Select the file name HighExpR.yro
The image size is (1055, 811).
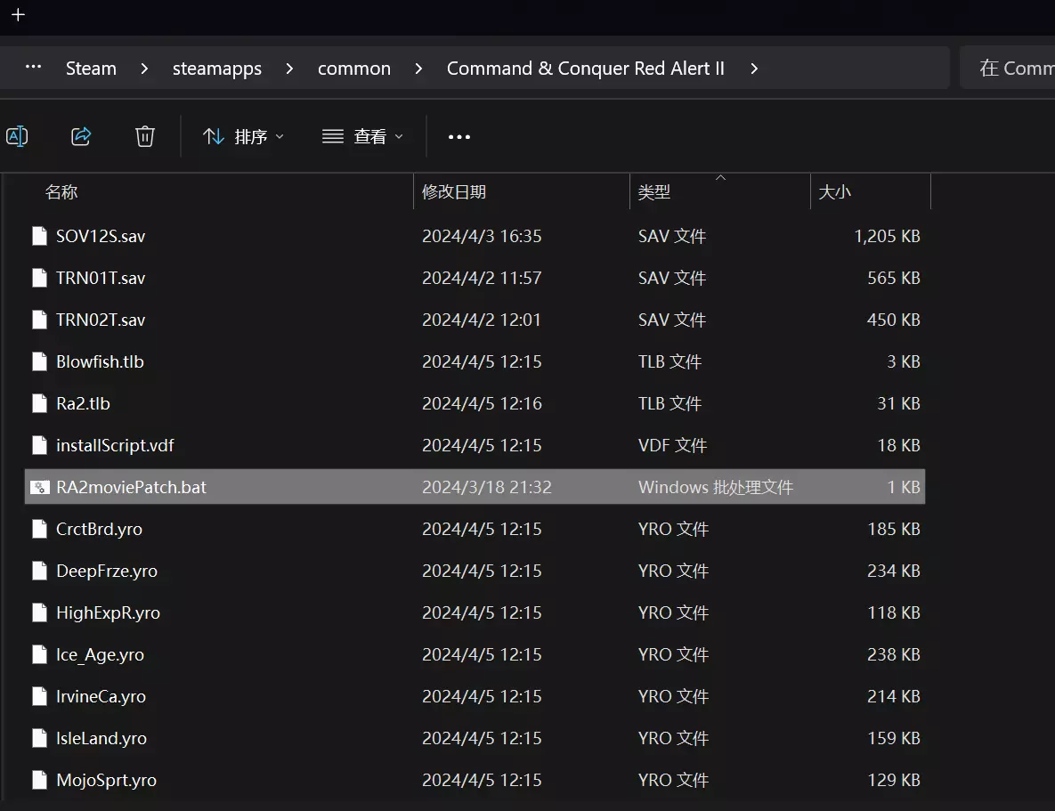pos(108,612)
